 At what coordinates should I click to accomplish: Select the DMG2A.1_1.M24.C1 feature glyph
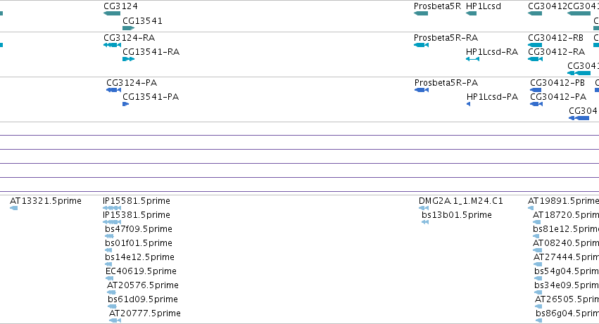pos(424,208)
